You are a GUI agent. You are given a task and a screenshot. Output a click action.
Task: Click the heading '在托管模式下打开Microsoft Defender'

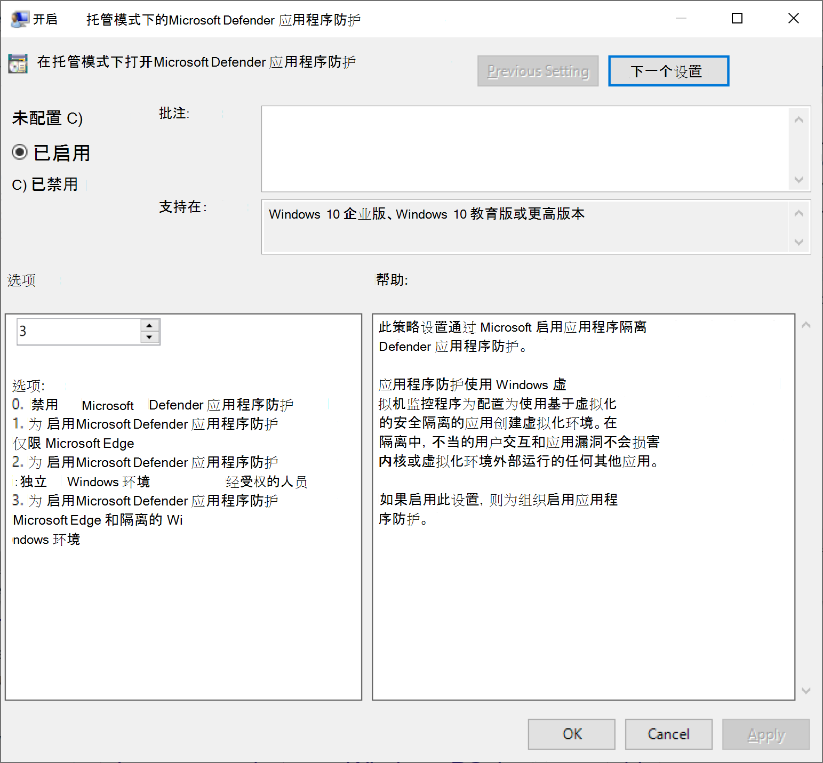151,62
